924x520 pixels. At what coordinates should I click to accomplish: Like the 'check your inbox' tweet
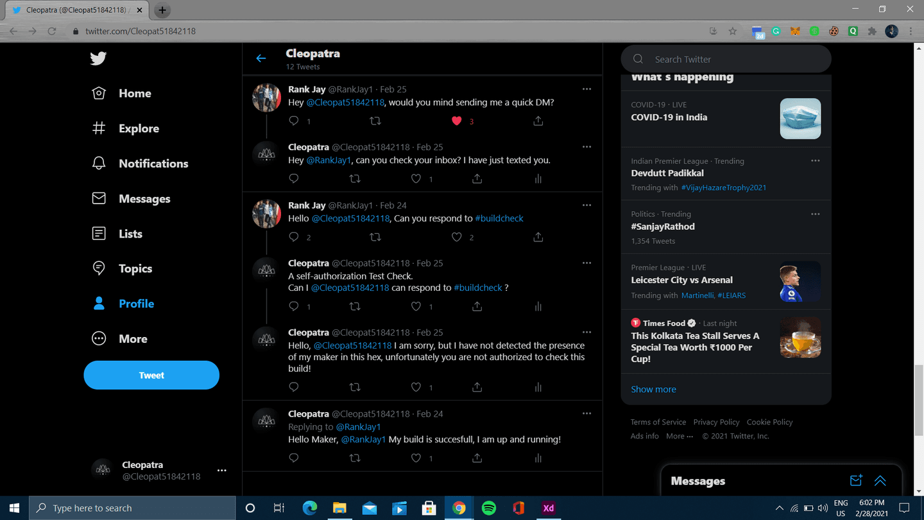pyautogui.click(x=416, y=179)
